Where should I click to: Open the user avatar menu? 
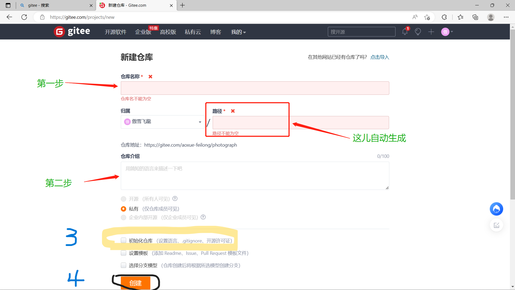445,32
